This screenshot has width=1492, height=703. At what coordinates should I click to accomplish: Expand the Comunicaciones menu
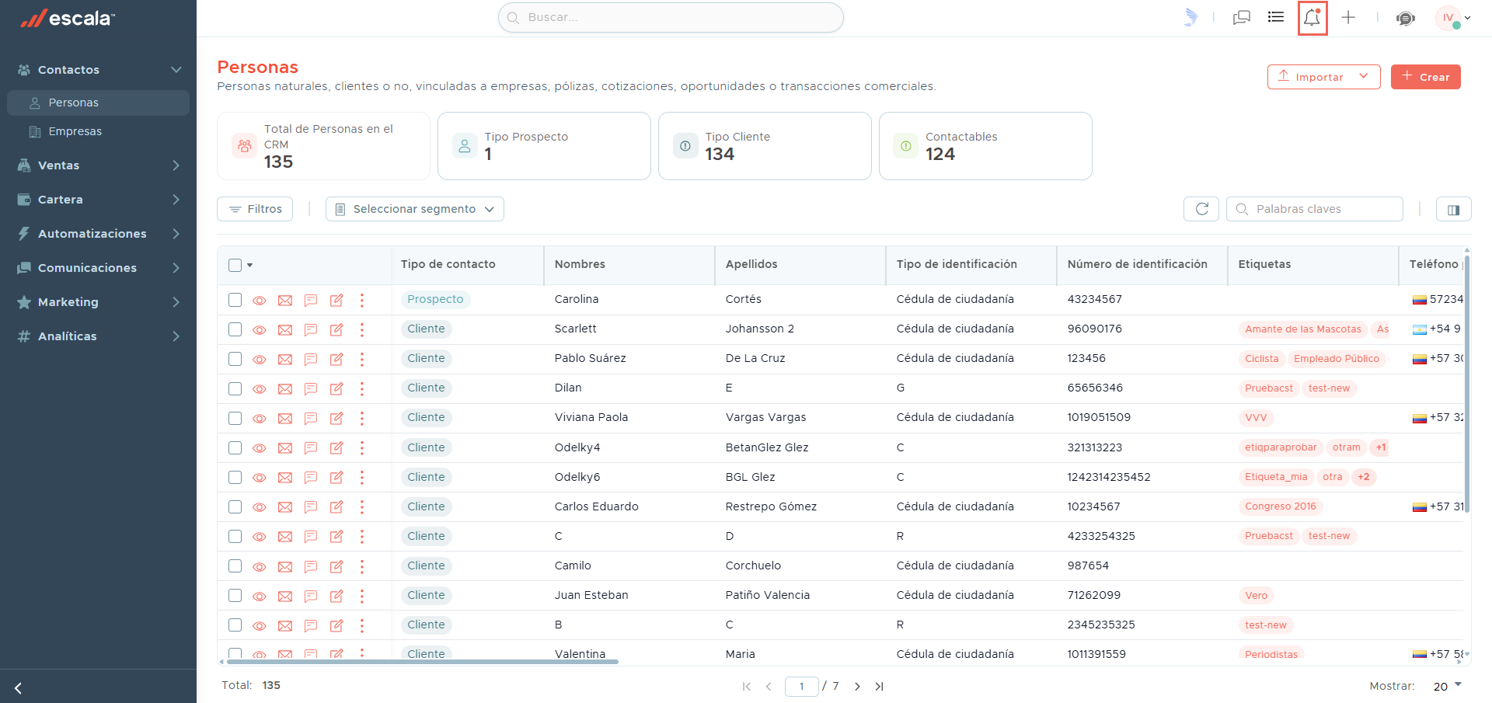coord(99,268)
